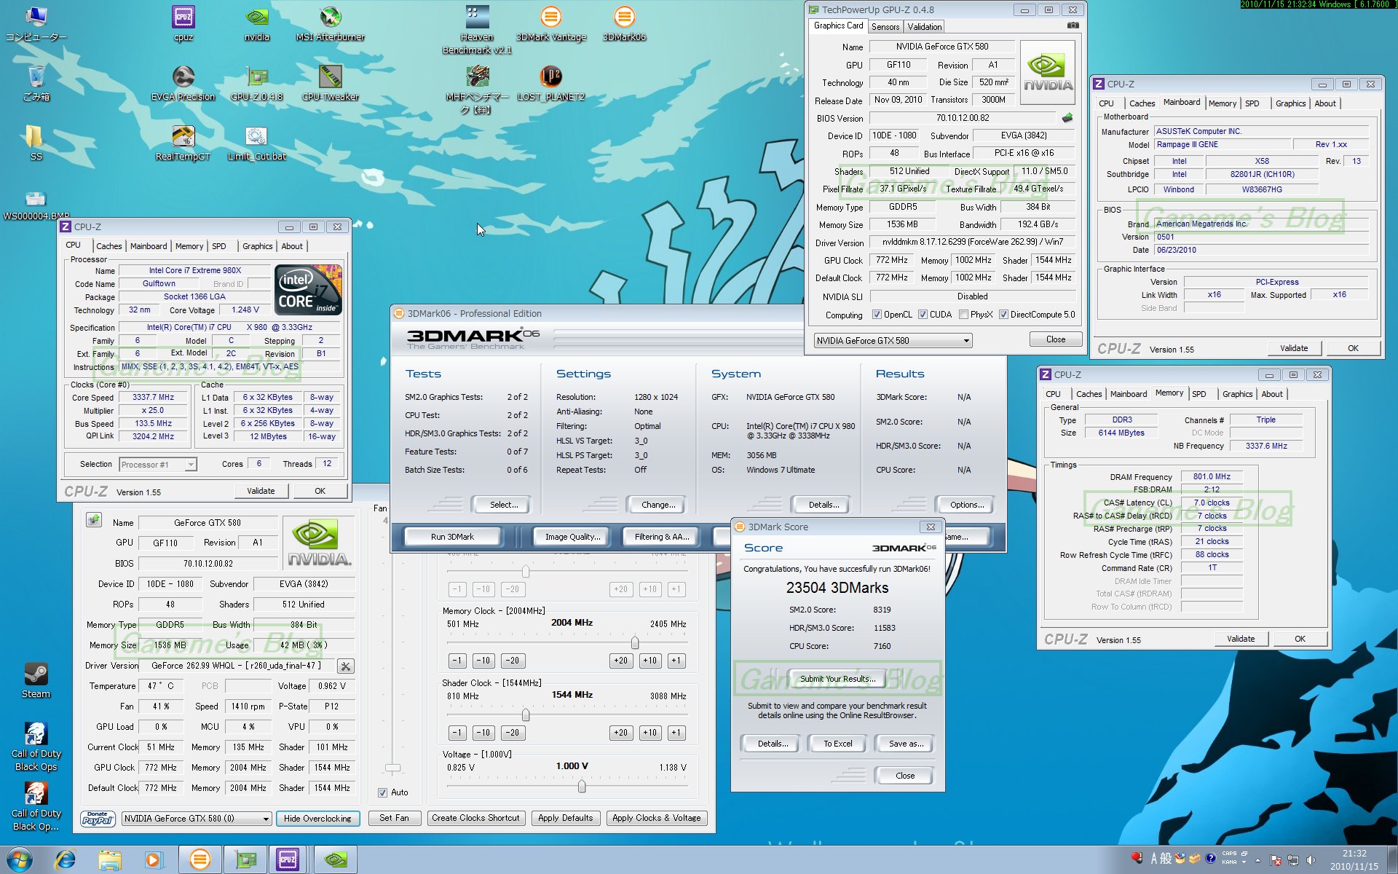
Task: Uncheck the Auto fan checkbox
Action: click(x=382, y=792)
